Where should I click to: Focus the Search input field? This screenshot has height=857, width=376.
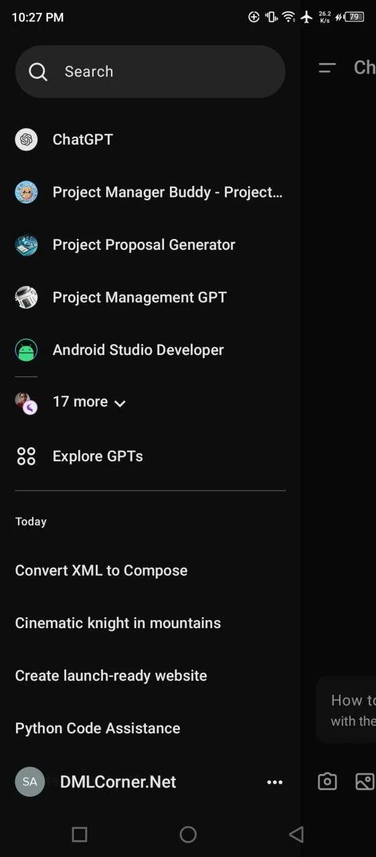(151, 72)
